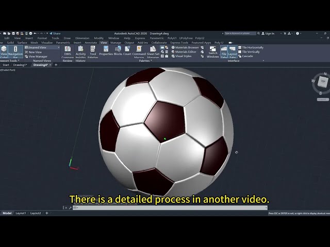Open the Sign In dropdown arrow

[280, 33]
